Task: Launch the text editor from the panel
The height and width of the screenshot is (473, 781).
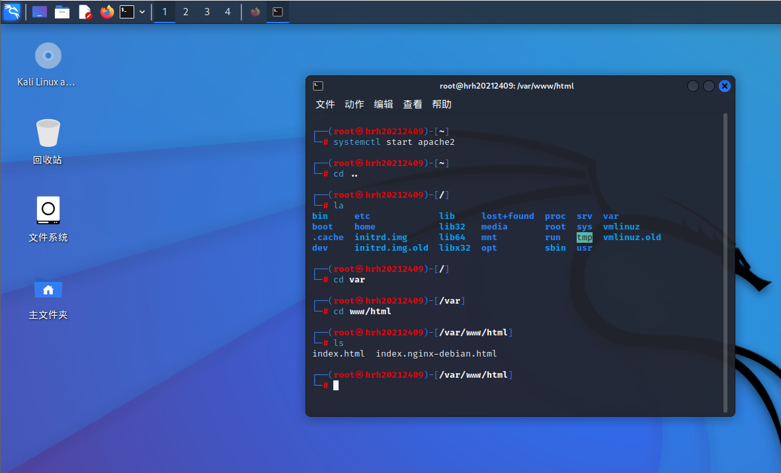Action: pos(85,12)
